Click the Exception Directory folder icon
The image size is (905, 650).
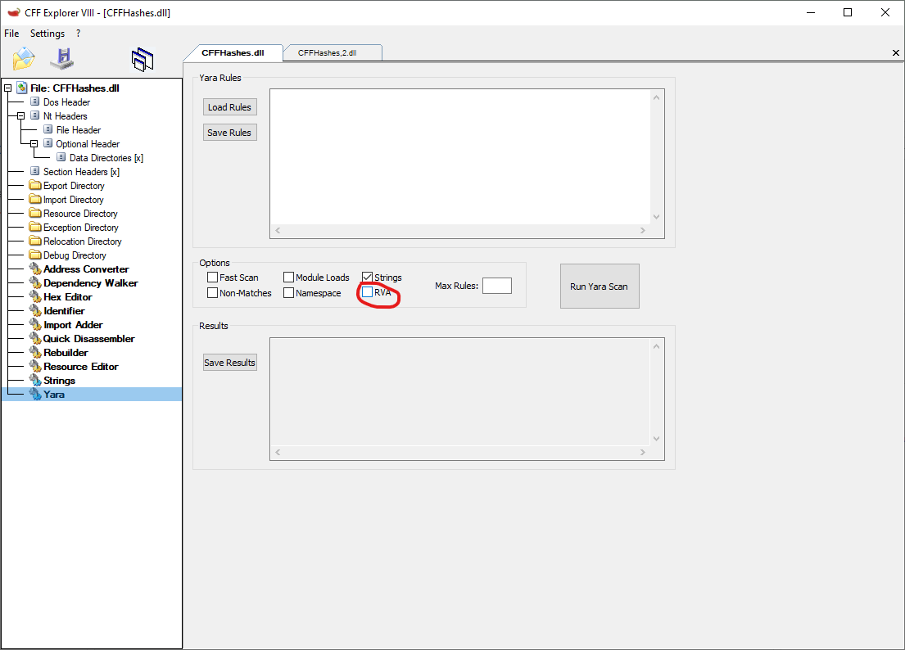pos(35,227)
